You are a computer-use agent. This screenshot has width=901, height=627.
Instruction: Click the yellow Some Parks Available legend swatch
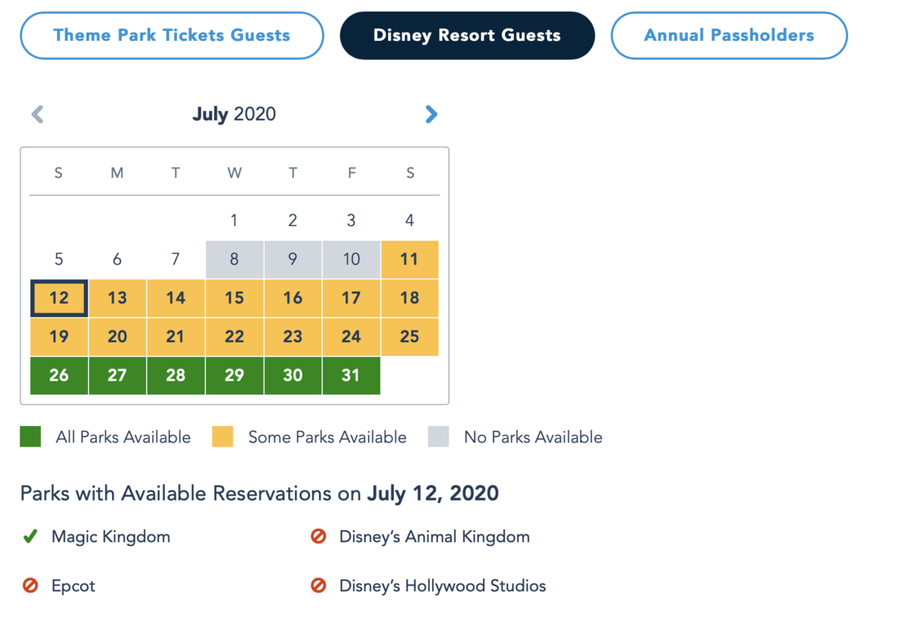(x=222, y=437)
